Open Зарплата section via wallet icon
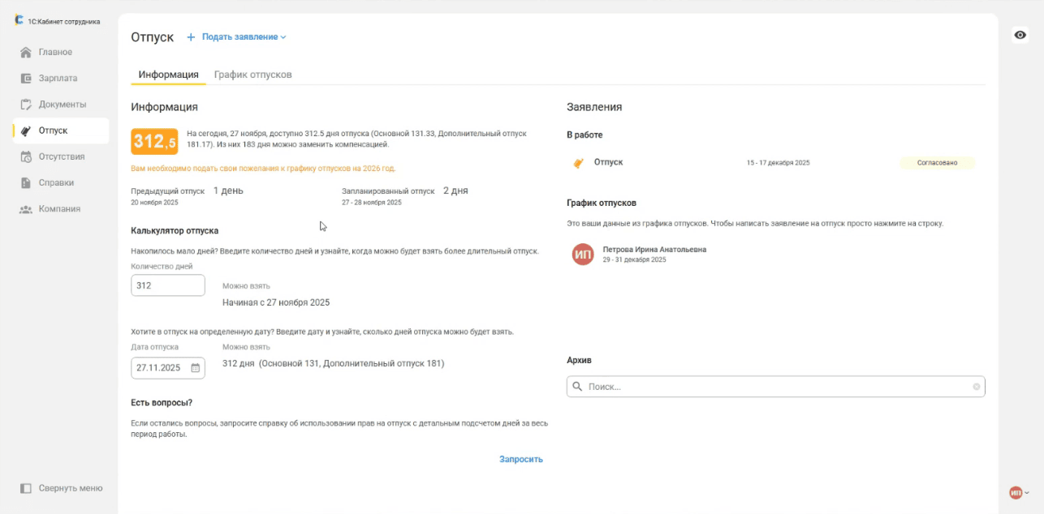 (x=26, y=79)
